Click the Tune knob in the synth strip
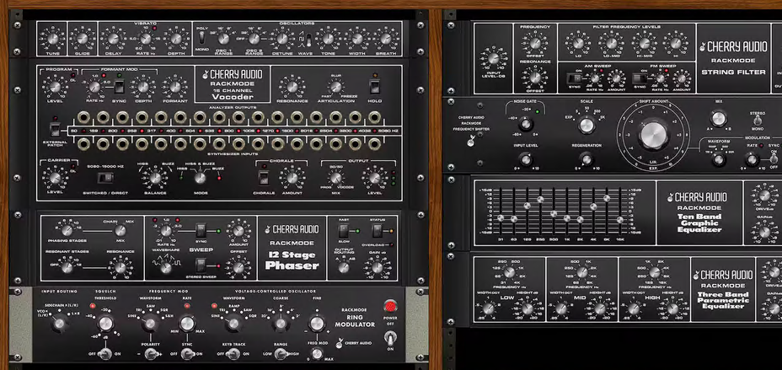Image resolution: width=782 pixels, height=370 pixels. pos(53,39)
